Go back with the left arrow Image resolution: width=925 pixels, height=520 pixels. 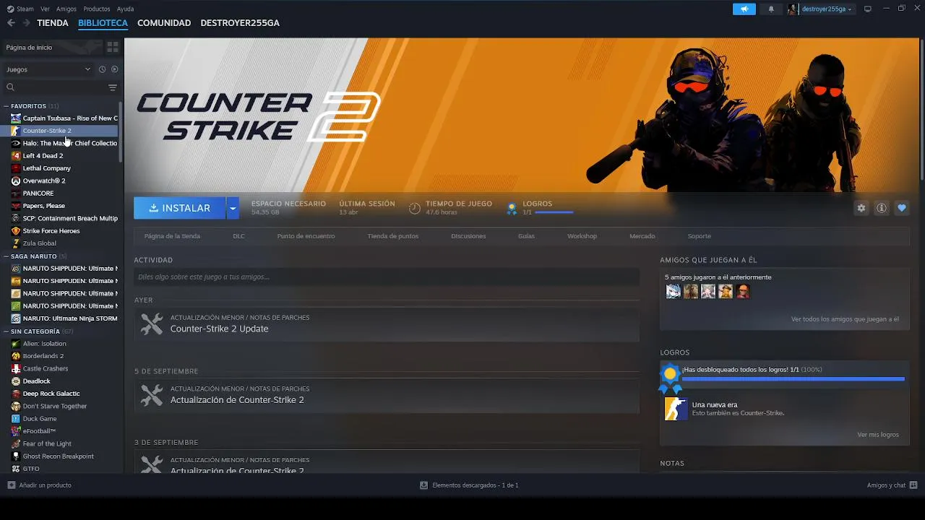click(11, 23)
